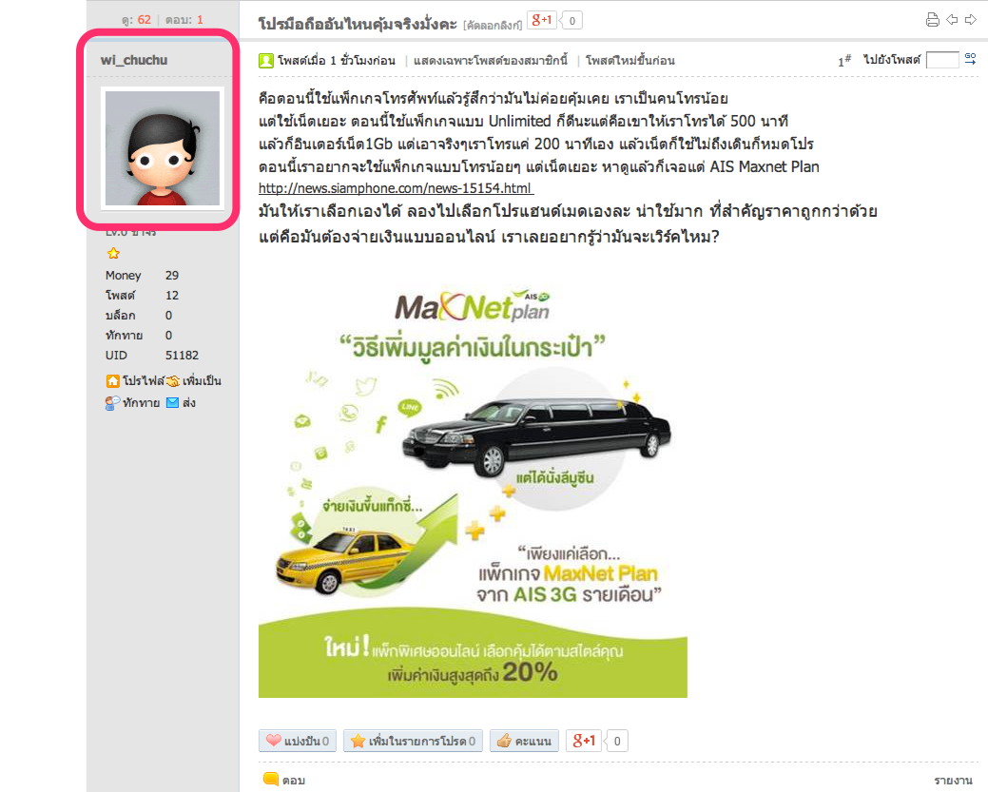This screenshot has width=988, height=792.
Task: Go to previous thread arrow icon
Action: 952,20
